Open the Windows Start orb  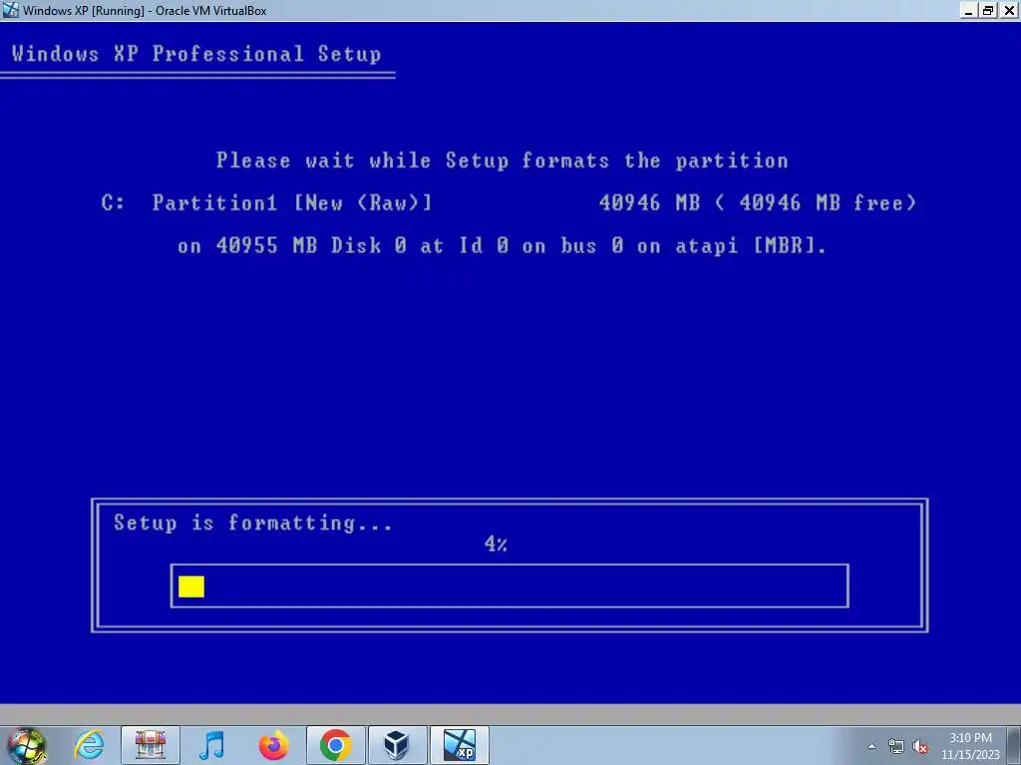point(26,745)
